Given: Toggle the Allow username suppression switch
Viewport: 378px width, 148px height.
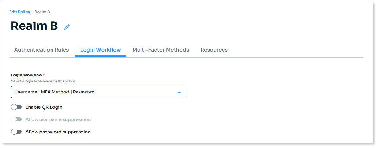Looking at the screenshot, I should pos(16,119).
